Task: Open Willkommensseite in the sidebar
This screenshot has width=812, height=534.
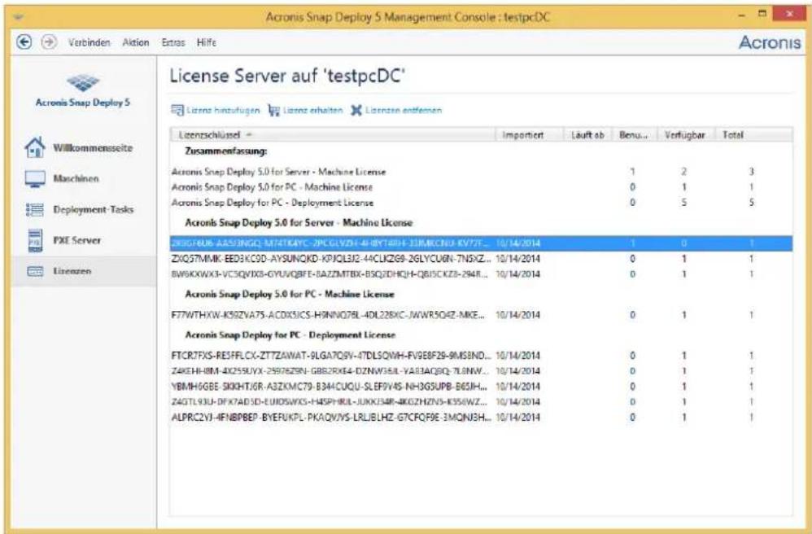Action: [x=93, y=148]
